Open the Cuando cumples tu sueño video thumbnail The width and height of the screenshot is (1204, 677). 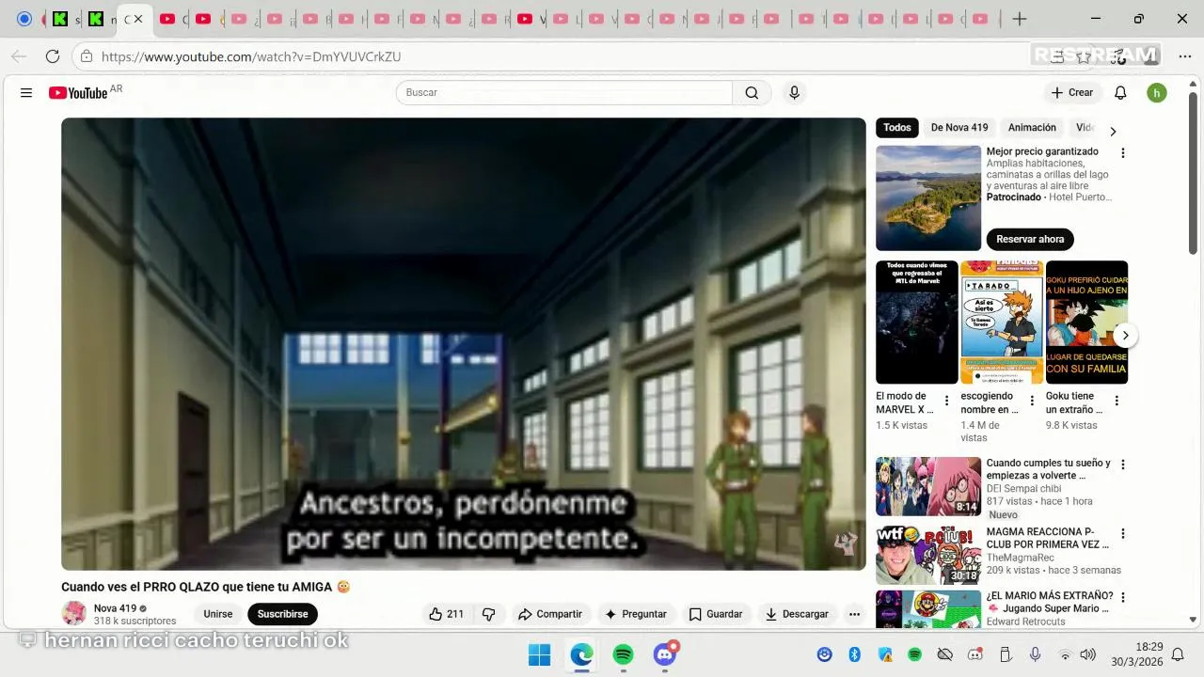click(x=928, y=487)
